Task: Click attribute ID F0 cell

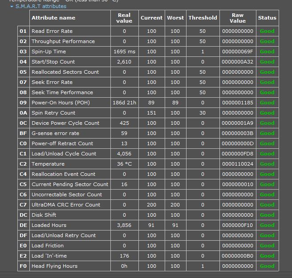Action: tap(23, 266)
